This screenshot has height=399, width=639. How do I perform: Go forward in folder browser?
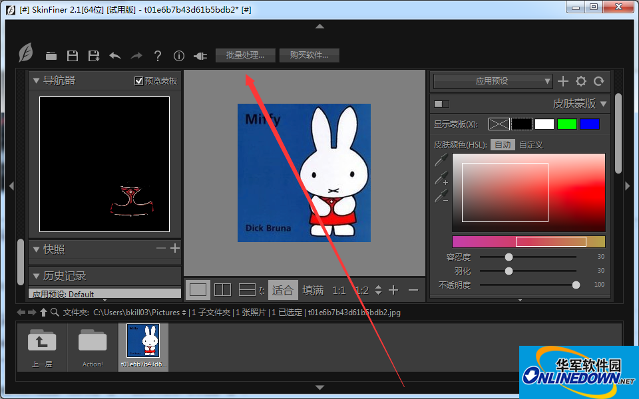pos(32,313)
